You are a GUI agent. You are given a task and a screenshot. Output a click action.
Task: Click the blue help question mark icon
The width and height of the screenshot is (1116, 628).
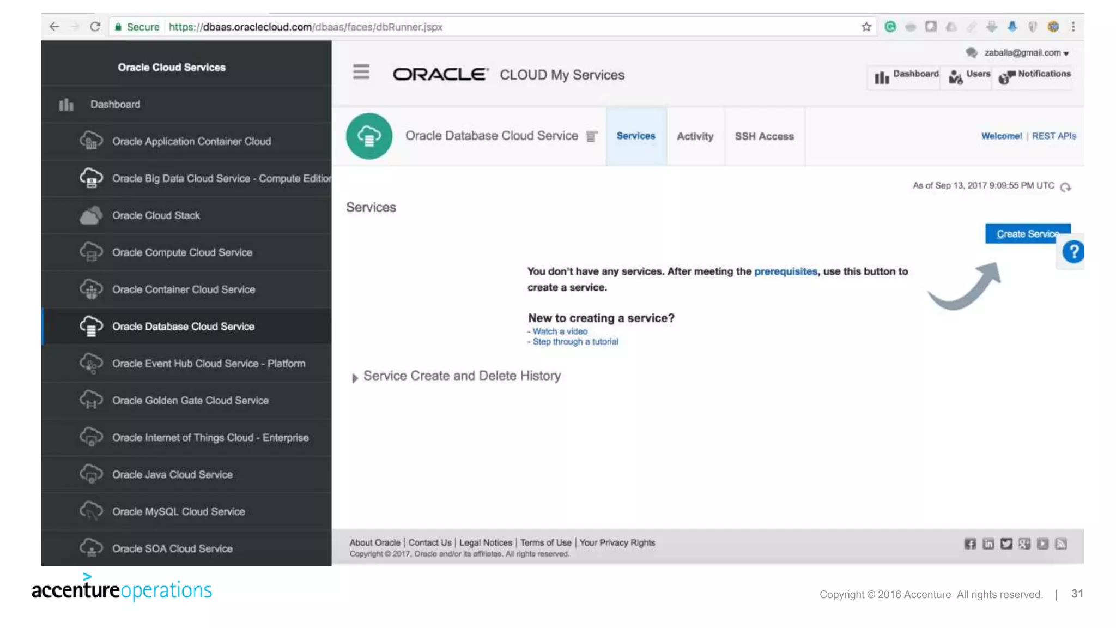coord(1073,252)
